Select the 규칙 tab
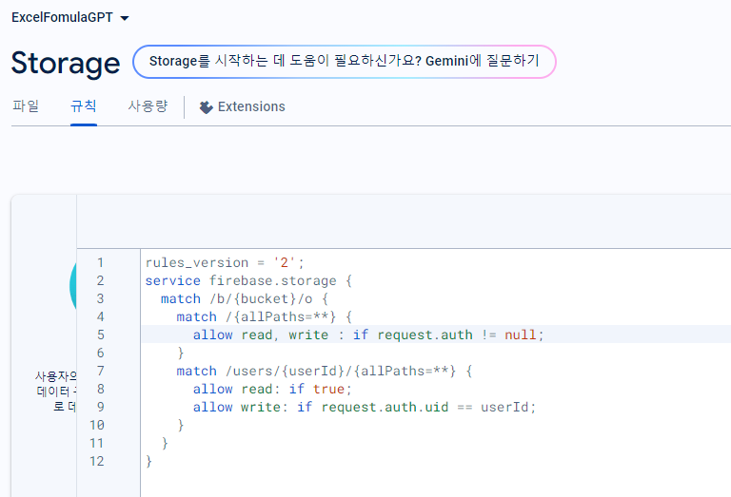The image size is (731, 497). point(84,106)
